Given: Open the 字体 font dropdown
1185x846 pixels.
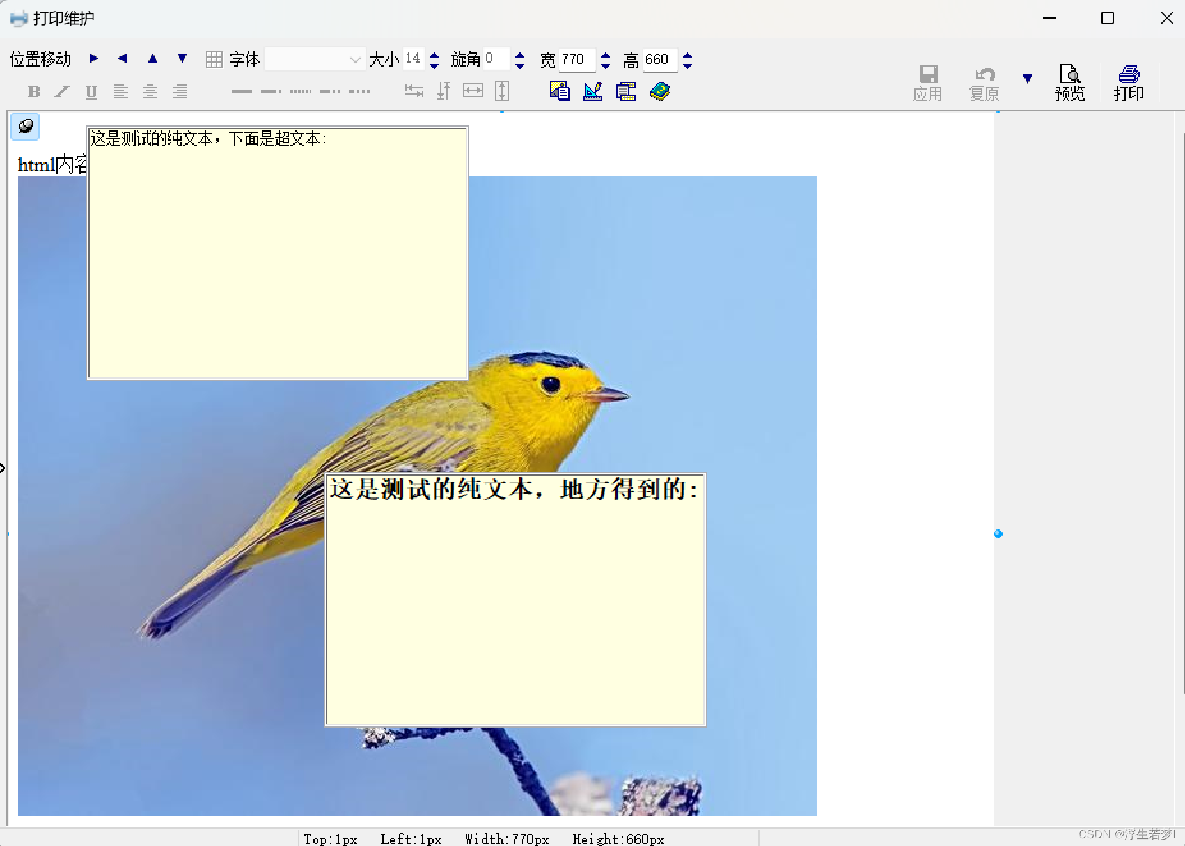Looking at the screenshot, I should tap(315, 59).
